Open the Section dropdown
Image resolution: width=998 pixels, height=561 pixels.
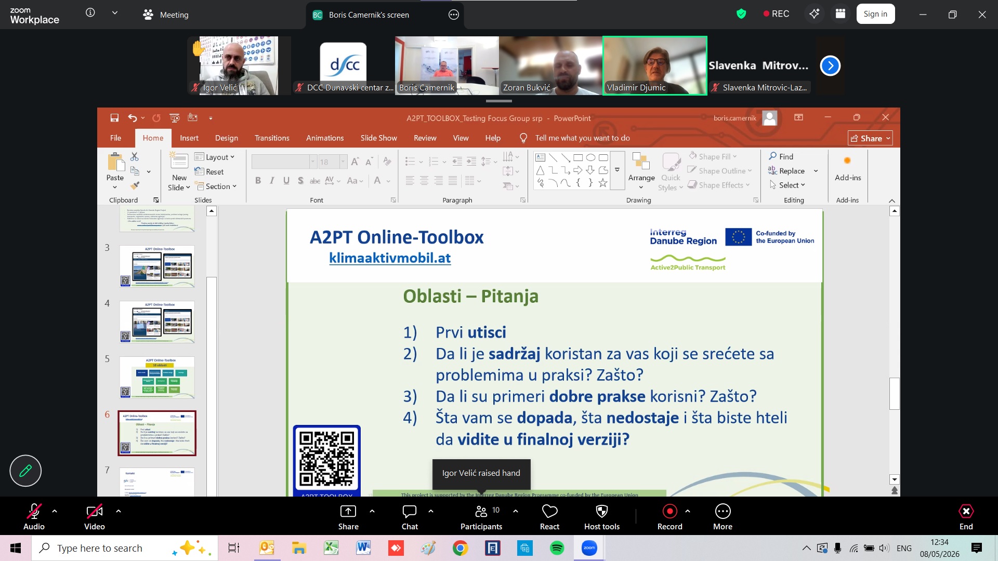(x=216, y=186)
